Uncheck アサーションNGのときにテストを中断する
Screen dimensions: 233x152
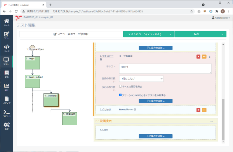pos(120,95)
